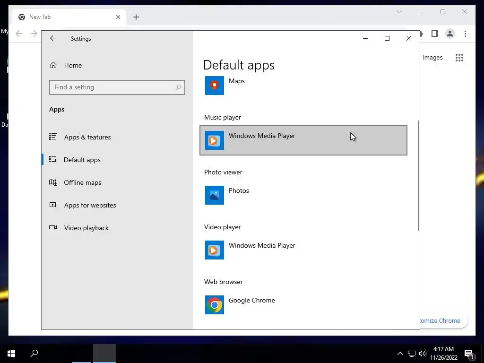Open Video playback settings
484x363 pixels.
point(86,228)
